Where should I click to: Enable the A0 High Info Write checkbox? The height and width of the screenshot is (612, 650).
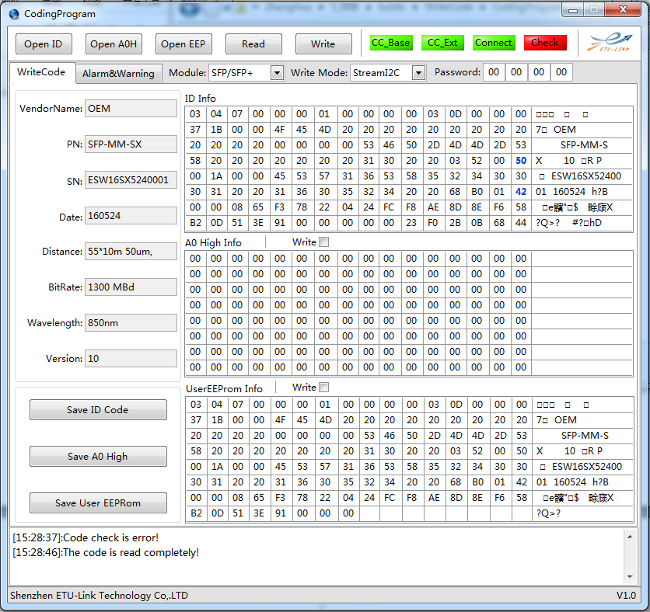pos(324,242)
